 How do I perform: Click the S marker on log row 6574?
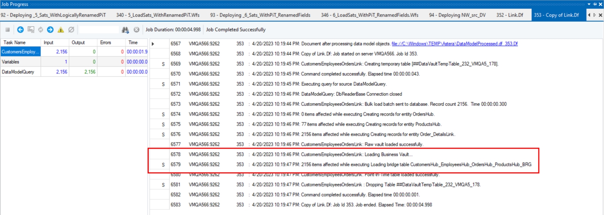click(163, 114)
